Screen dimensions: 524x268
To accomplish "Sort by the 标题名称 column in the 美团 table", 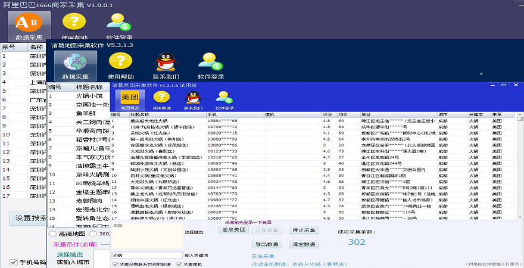I will (168, 114).
